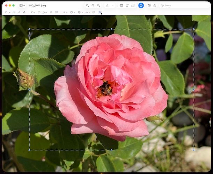Click the top-left selection corner handle

coord(29,29)
